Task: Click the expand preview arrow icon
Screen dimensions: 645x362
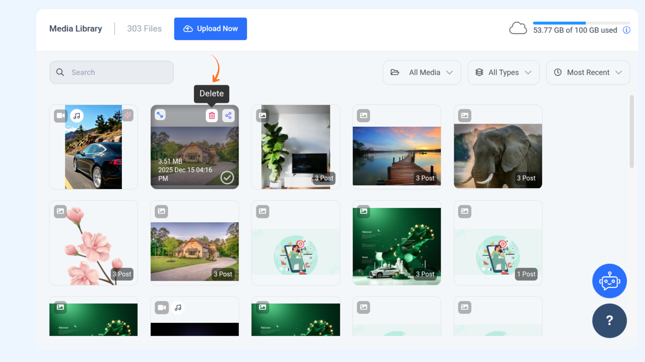Action: (160, 115)
